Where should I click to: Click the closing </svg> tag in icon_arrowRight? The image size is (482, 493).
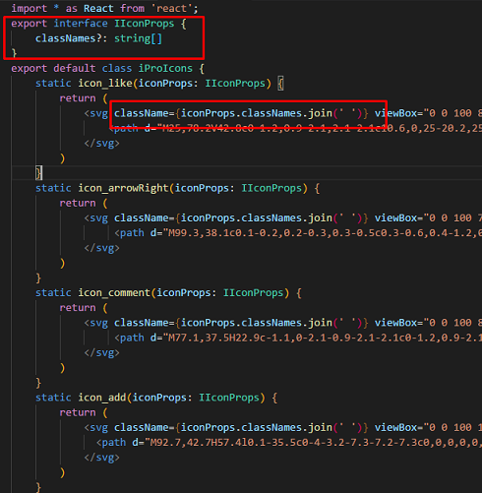(x=101, y=248)
